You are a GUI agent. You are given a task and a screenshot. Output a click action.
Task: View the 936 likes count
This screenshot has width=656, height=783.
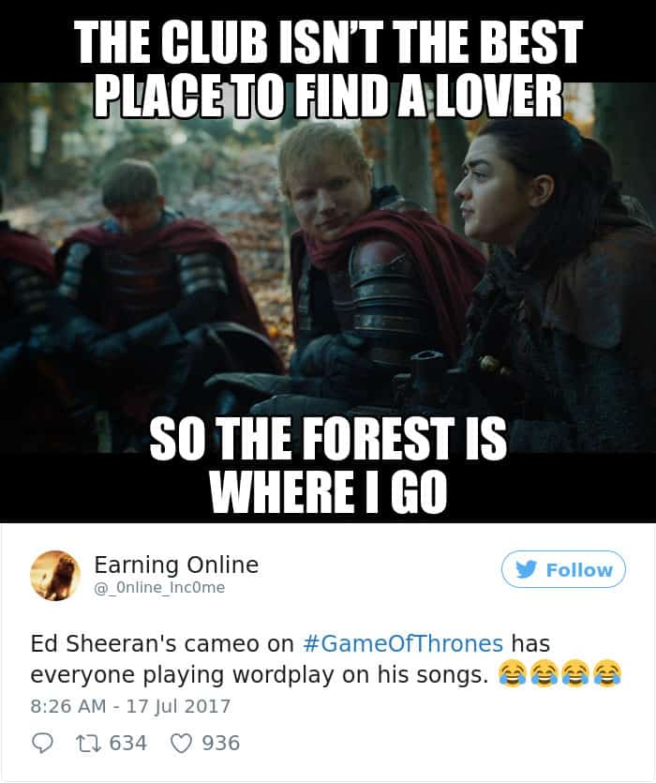pyautogui.click(x=220, y=743)
